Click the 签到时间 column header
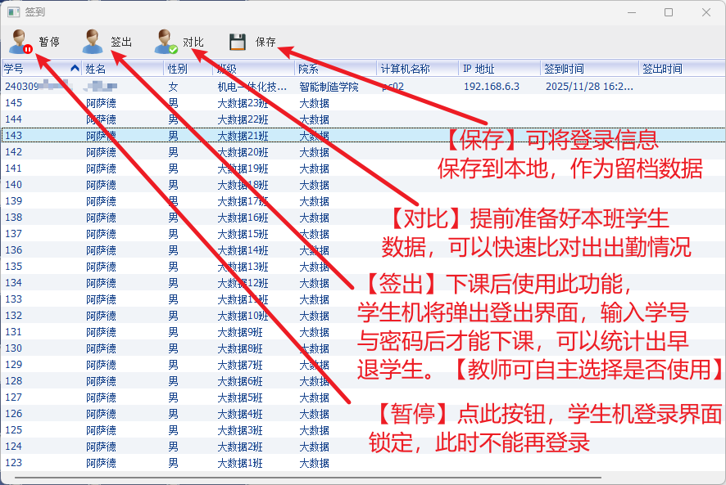Screen dimensions: 726x485 pyautogui.click(x=588, y=69)
